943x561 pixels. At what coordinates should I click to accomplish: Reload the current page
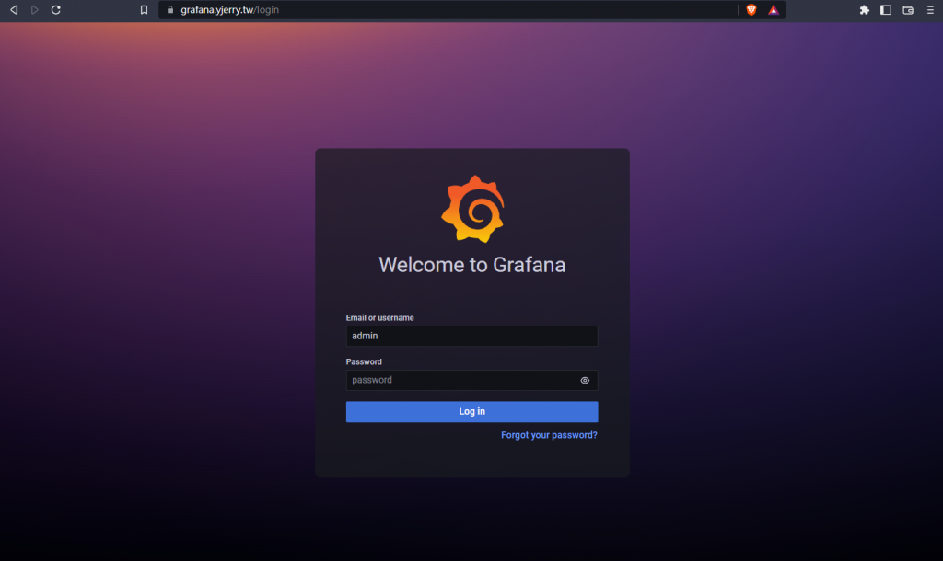[56, 9]
